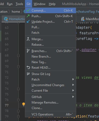Open the Help menu
This screenshot has width=99, height=121.
coord(52,4)
